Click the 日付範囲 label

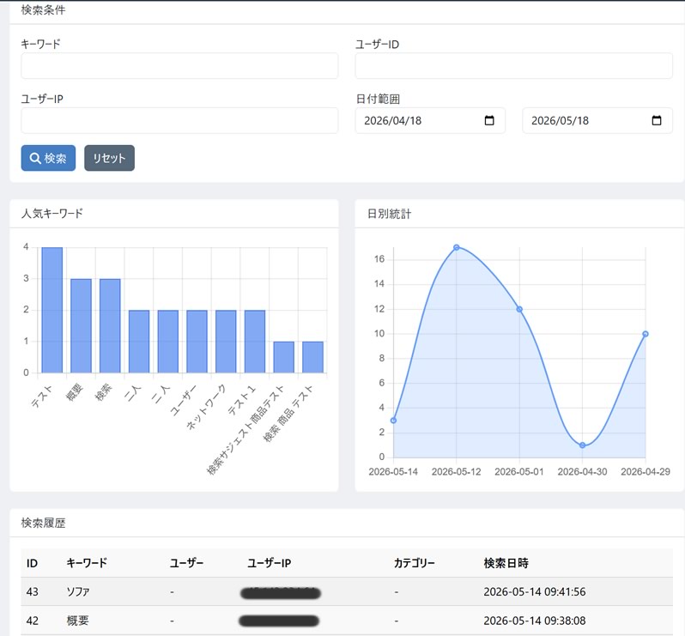point(378,99)
